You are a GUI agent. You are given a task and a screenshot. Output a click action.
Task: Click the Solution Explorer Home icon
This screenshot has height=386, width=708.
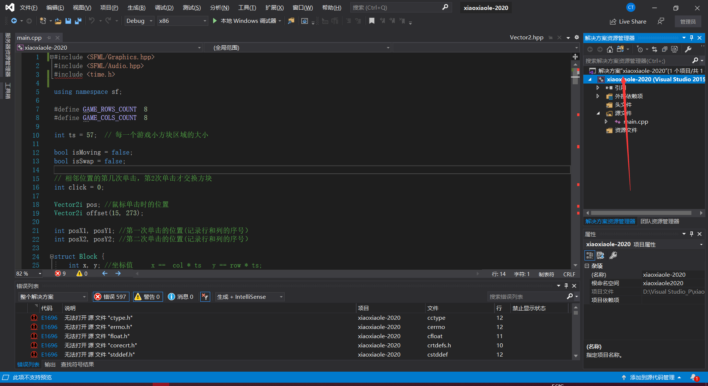(x=610, y=49)
